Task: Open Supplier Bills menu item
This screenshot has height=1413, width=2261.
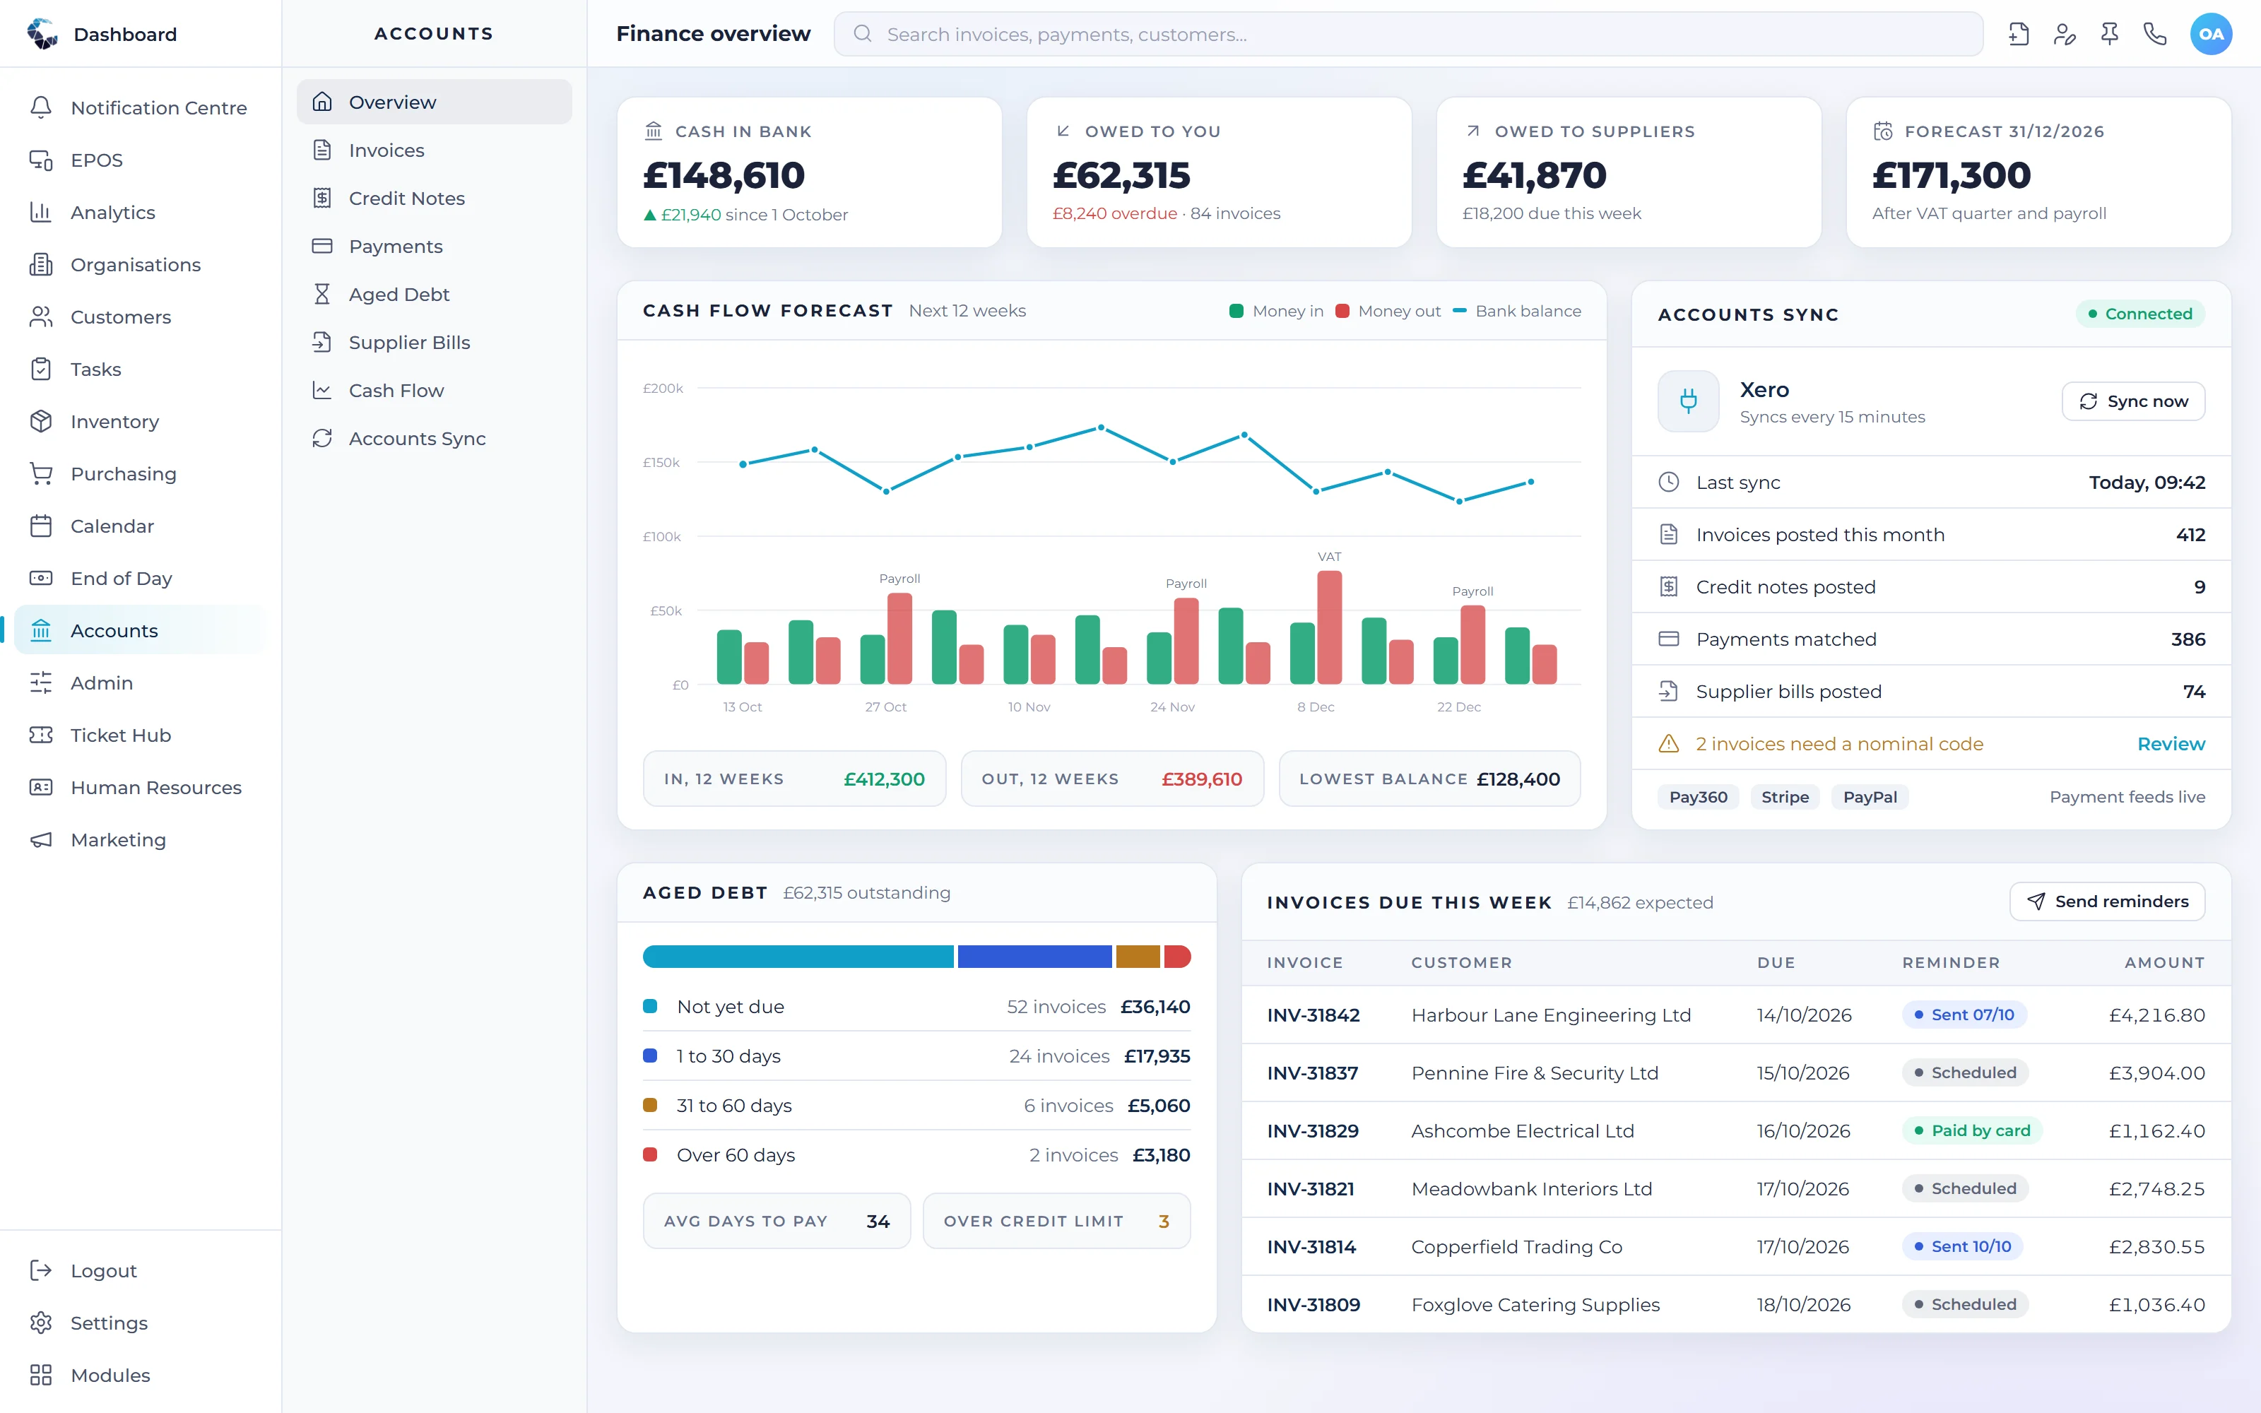Action: 435,343
